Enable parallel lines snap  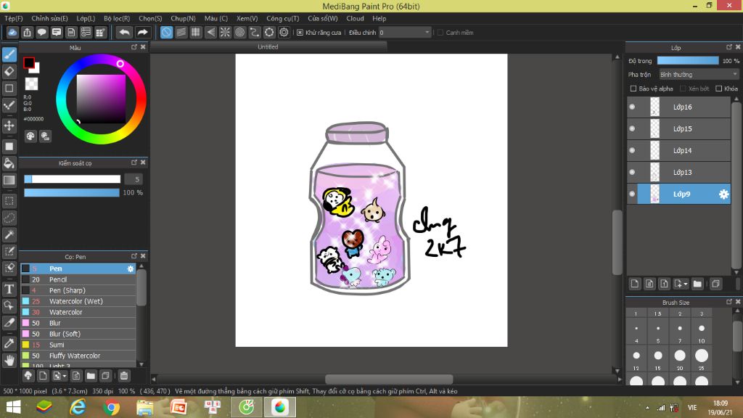181,32
